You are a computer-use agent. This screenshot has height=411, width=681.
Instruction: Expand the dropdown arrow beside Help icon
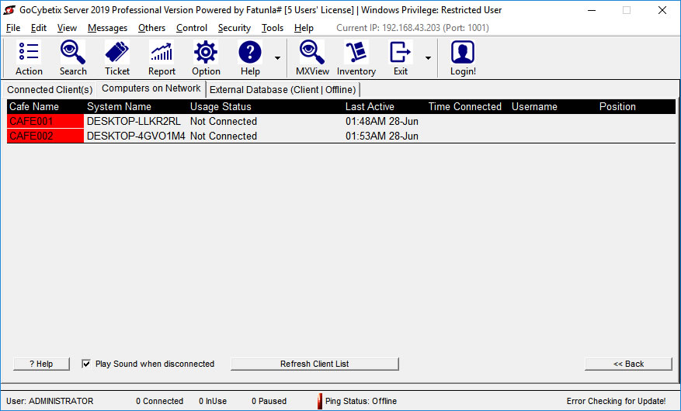(x=277, y=59)
